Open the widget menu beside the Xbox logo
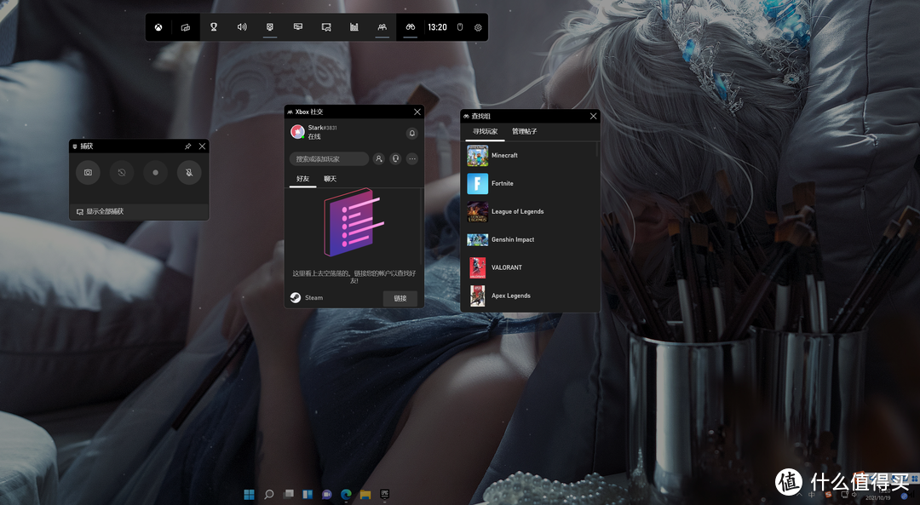The height and width of the screenshot is (505, 920). 185,26
